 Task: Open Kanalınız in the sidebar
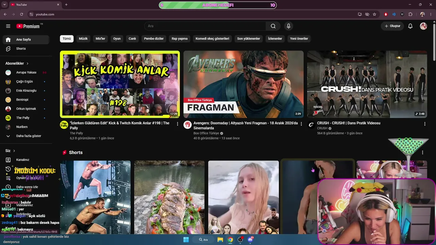[26, 160]
